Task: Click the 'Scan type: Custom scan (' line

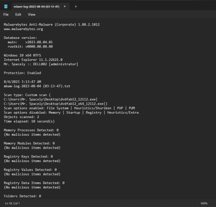Action: coord(27,95)
